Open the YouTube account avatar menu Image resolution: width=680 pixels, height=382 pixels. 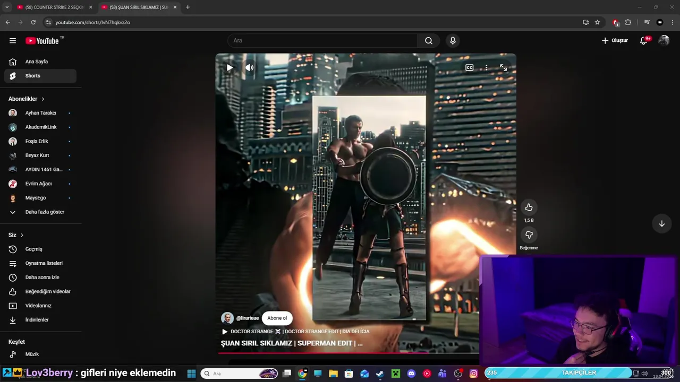[664, 41]
